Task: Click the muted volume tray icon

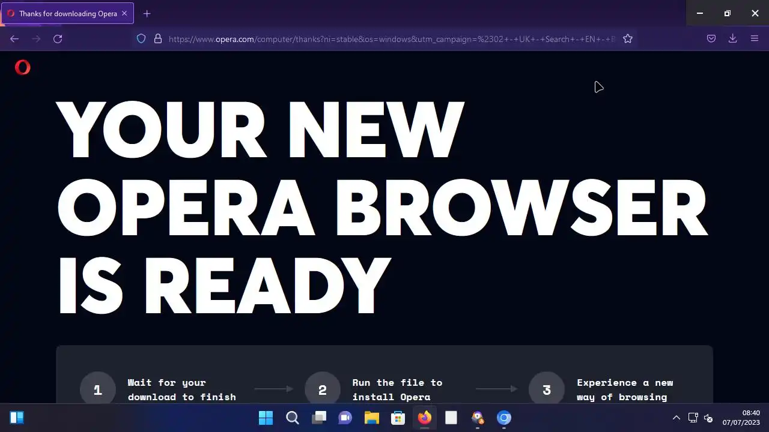Action: (708, 418)
